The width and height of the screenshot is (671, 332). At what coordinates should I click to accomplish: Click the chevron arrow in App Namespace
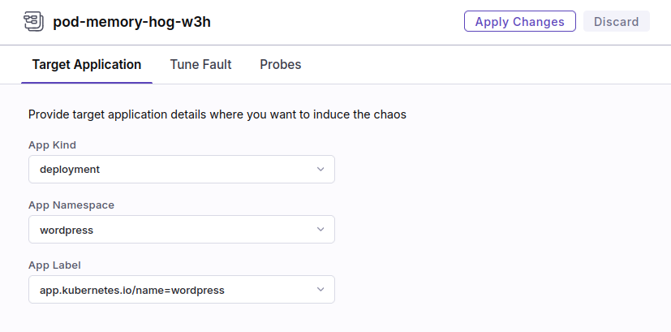(x=320, y=230)
